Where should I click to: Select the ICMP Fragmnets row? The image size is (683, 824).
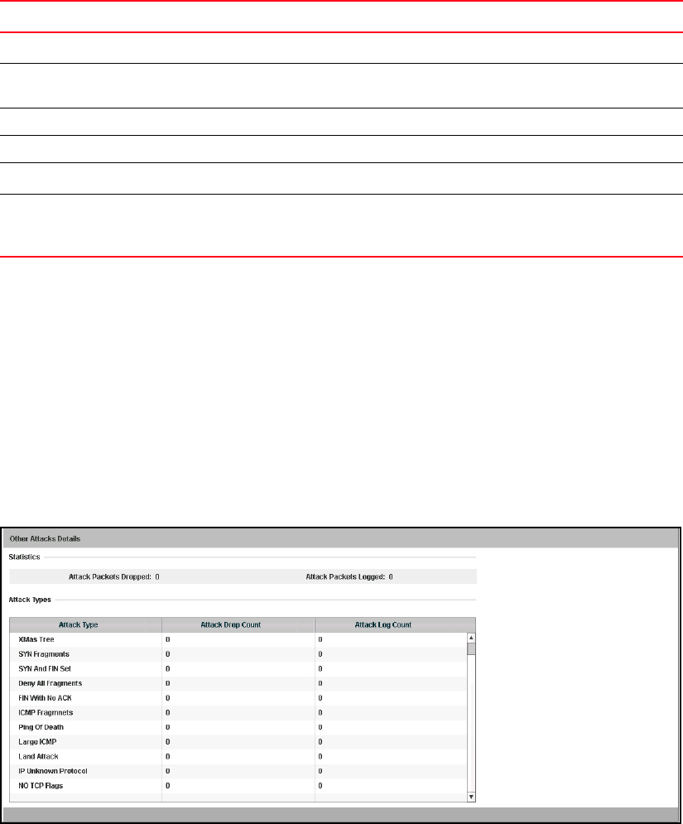coord(238,713)
